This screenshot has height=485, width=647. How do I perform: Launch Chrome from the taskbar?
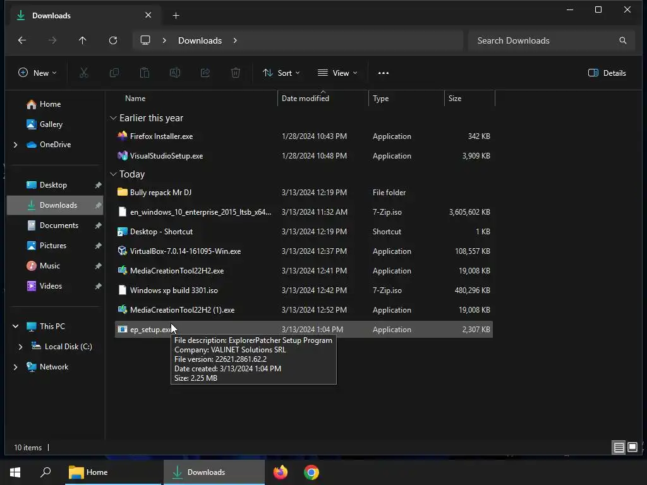pos(311,472)
